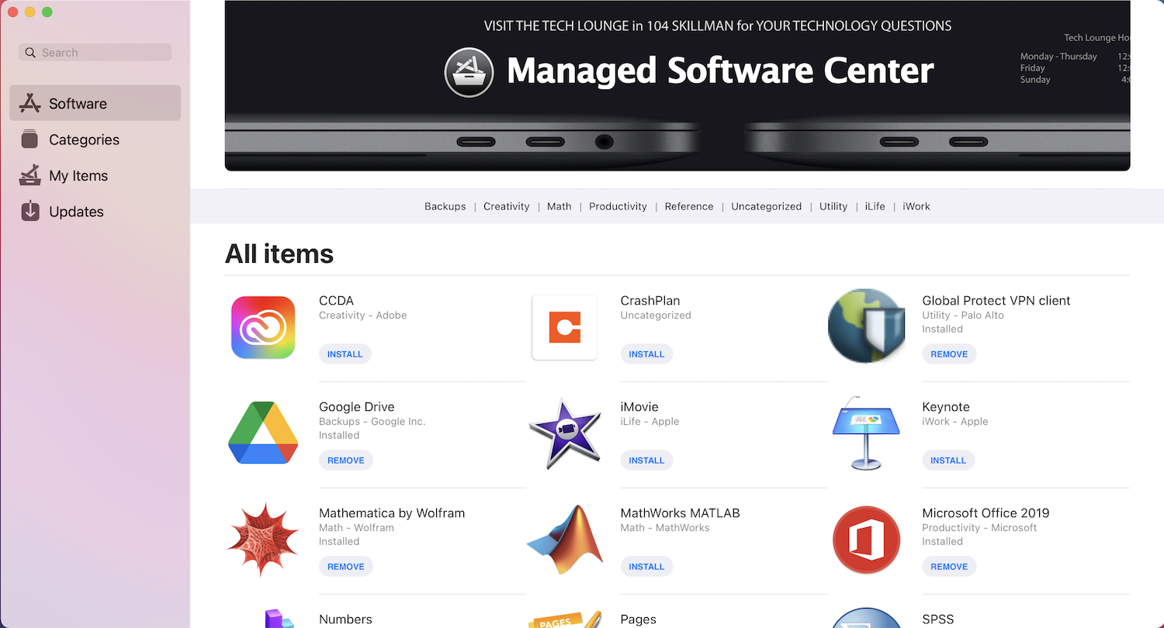Open the Google Drive title
Viewport: 1164px width, 628px height.
point(357,407)
